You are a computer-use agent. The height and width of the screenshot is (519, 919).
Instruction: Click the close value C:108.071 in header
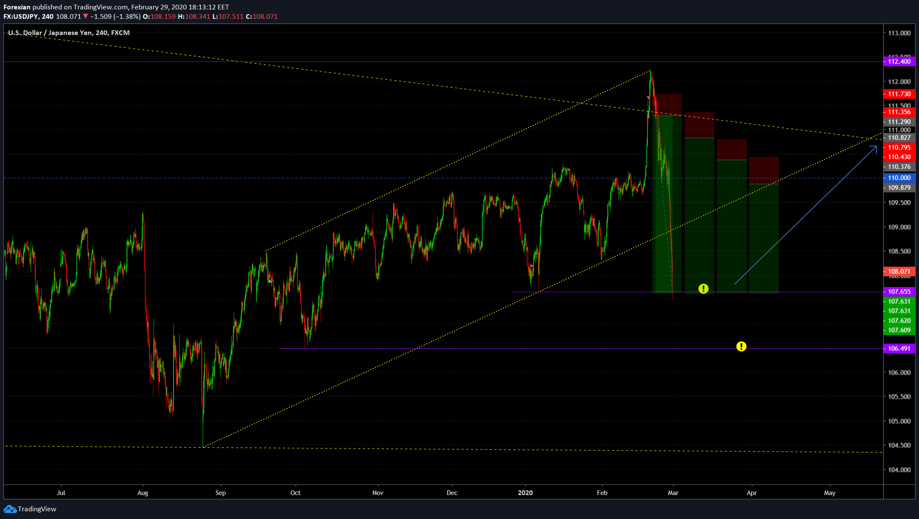(x=262, y=16)
